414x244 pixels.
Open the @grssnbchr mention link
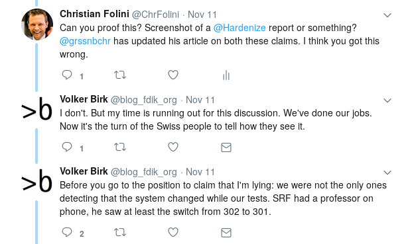(x=85, y=41)
